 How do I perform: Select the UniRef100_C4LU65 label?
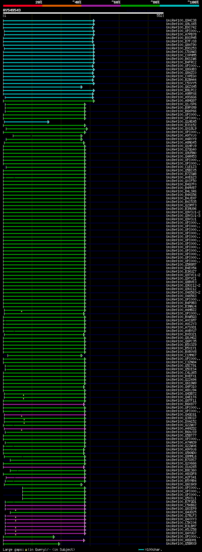181,373
